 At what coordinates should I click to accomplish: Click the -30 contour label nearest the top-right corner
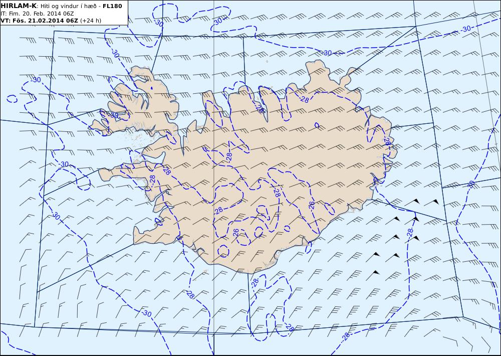point(466,29)
